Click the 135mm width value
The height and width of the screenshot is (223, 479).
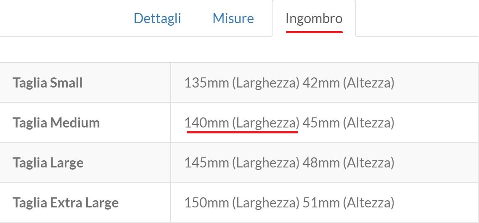coord(206,83)
